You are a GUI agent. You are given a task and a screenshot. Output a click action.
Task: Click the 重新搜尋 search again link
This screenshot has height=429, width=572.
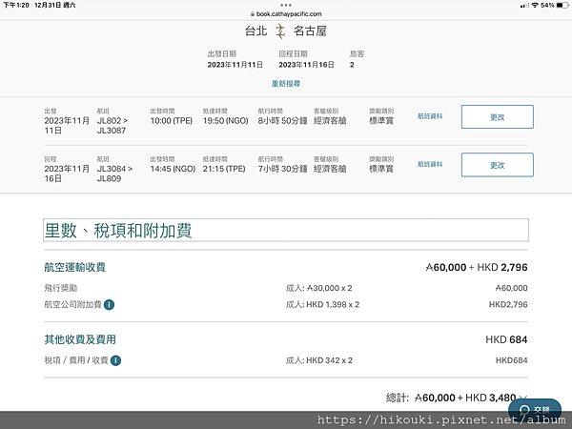pyautogui.click(x=286, y=84)
